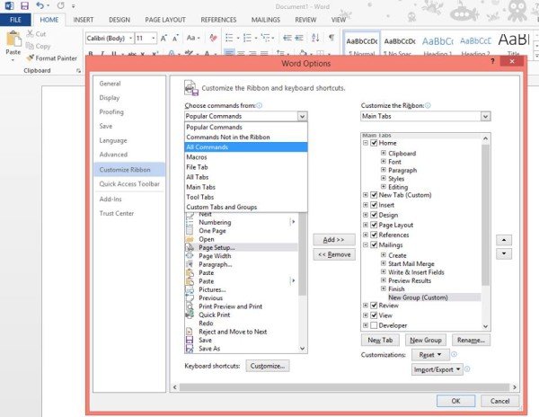Click the Clear Formatting eraser icon
The height and width of the screenshot is (417, 539).
pos(213,38)
